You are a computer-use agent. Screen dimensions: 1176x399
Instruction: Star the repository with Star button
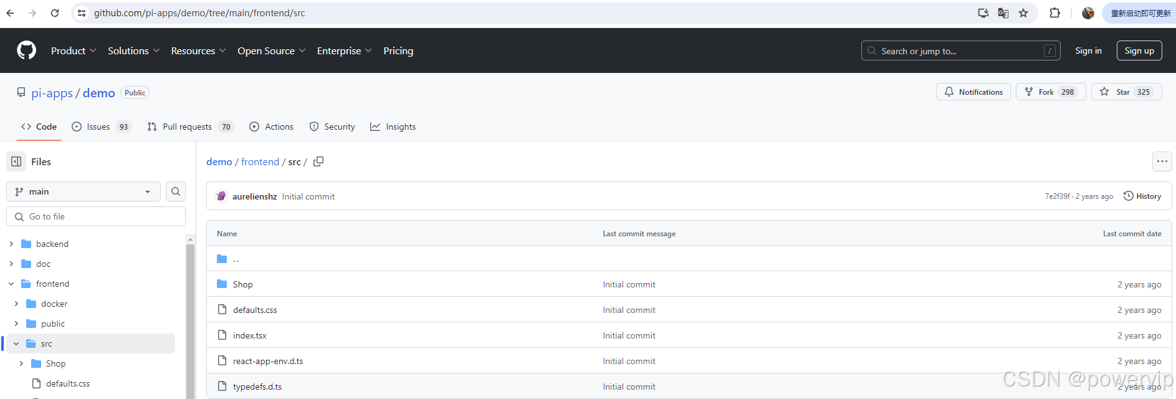[1127, 92]
